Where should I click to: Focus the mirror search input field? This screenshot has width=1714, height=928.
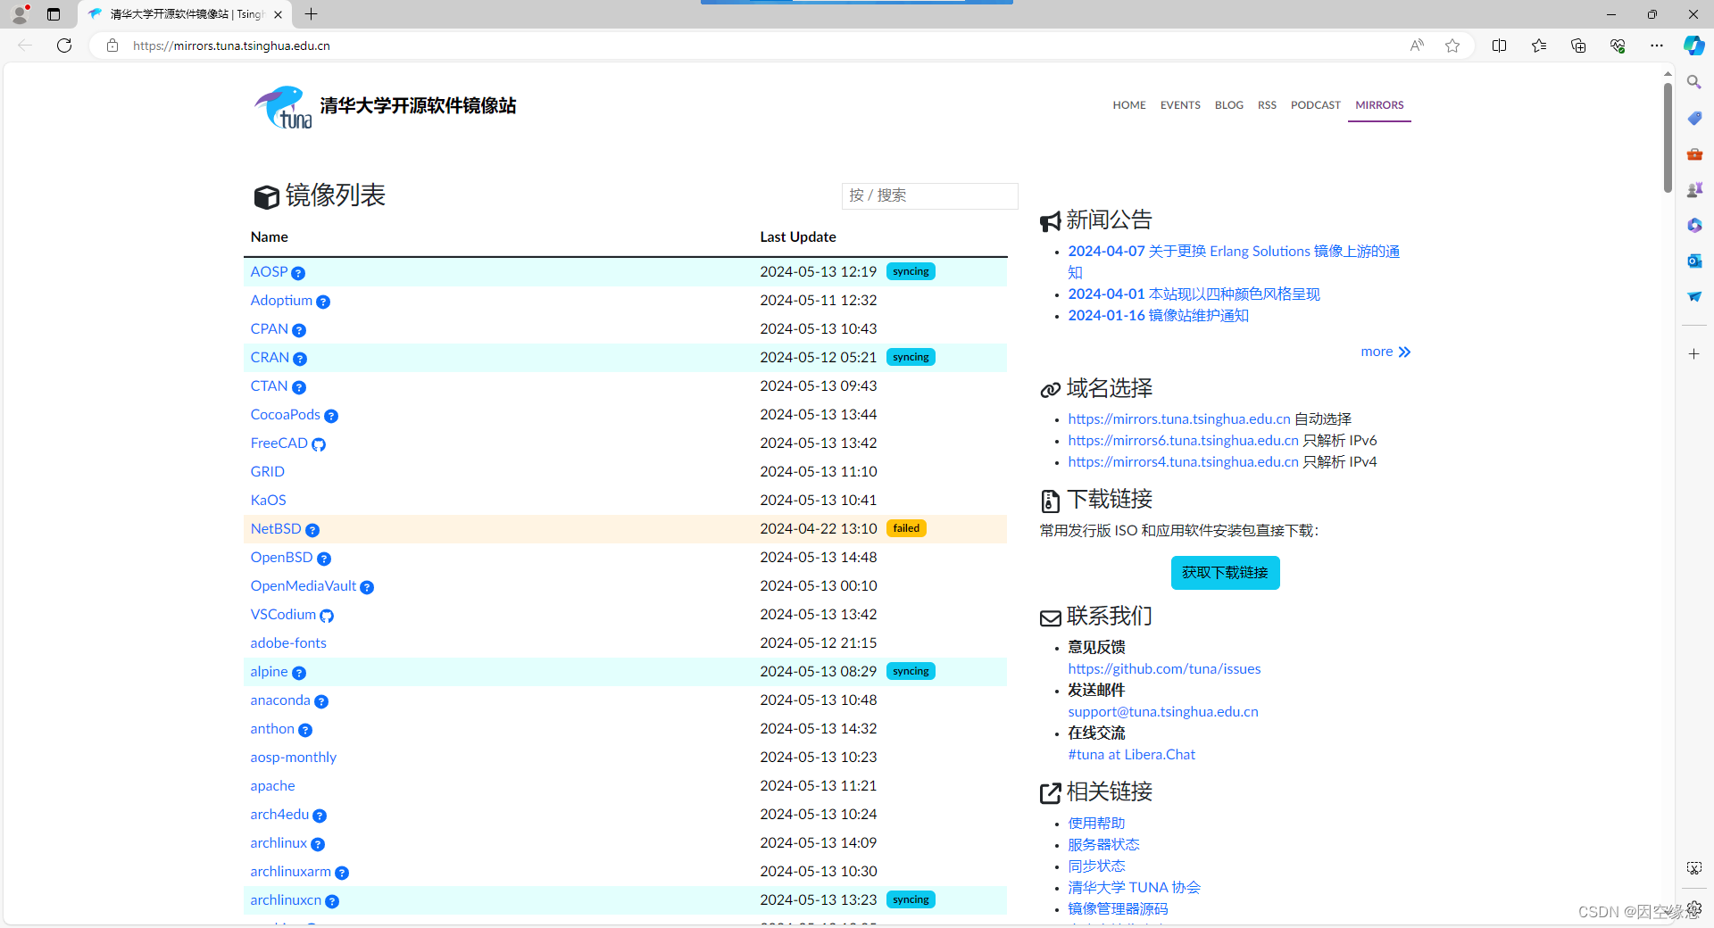click(x=929, y=195)
